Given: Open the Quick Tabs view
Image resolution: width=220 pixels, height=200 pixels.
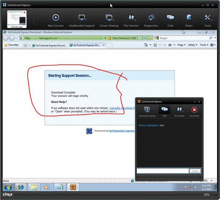Looking at the screenshot, I should pos(25,46).
